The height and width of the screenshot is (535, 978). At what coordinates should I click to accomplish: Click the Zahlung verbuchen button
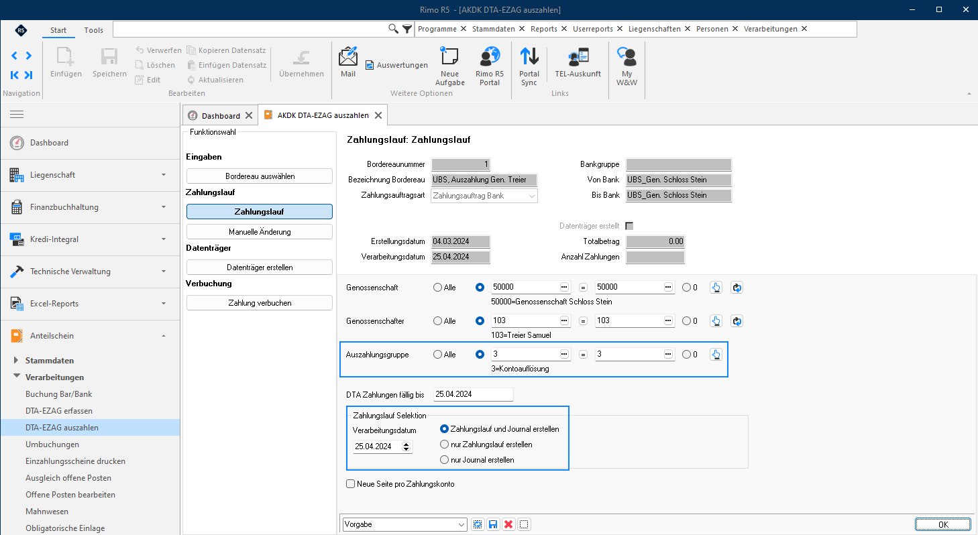pyautogui.click(x=260, y=303)
